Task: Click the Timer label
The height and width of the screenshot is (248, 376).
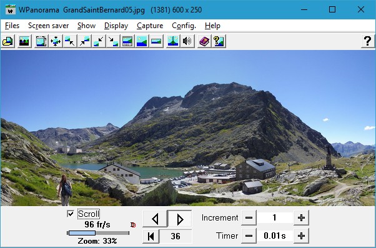Action: pyautogui.click(x=227, y=236)
